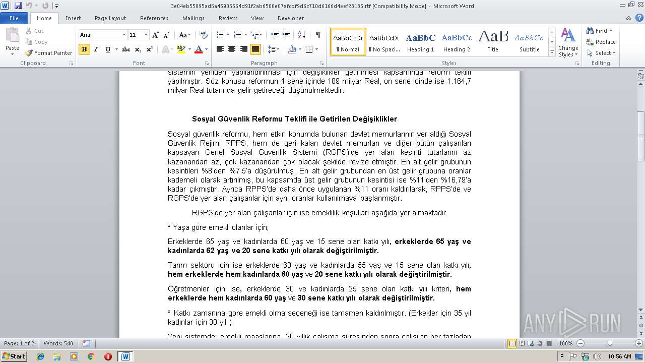The height and width of the screenshot is (363, 645).
Task: Open the File tab
Action: coord(14,18)
